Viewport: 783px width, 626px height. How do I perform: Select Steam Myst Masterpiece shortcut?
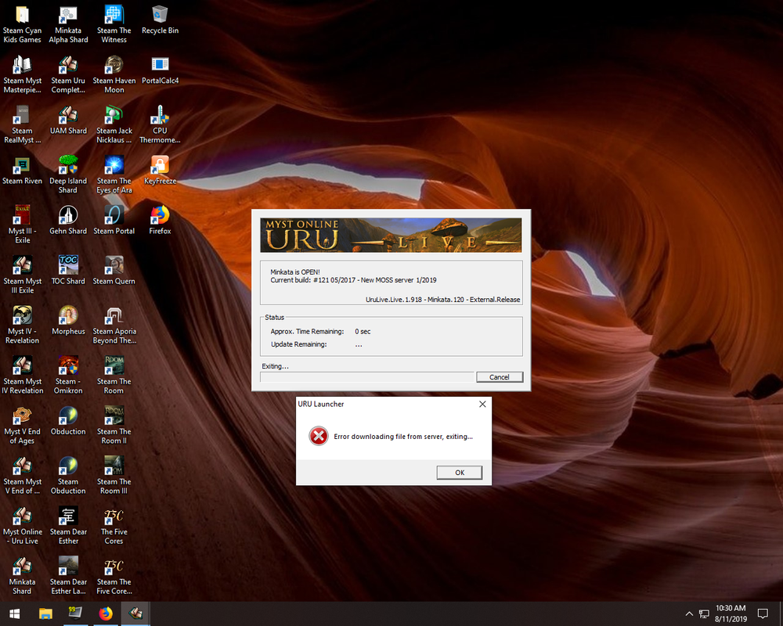pos(23,74)
